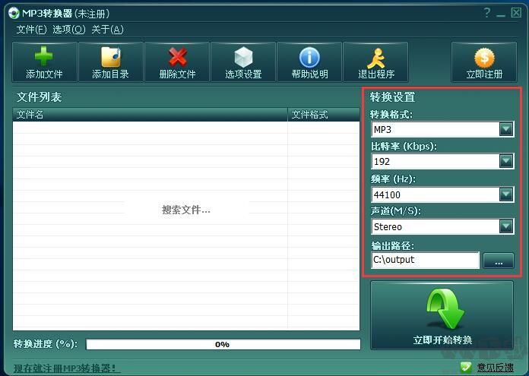Click the question mark help icon in title bar

[487, 13]
